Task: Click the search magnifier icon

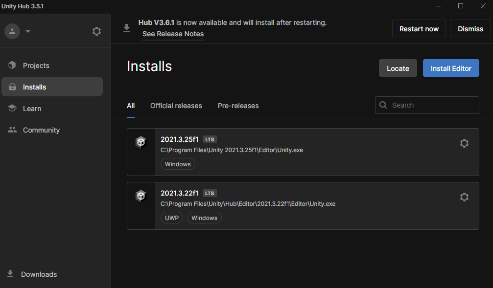Action: (x=383, y=105)
